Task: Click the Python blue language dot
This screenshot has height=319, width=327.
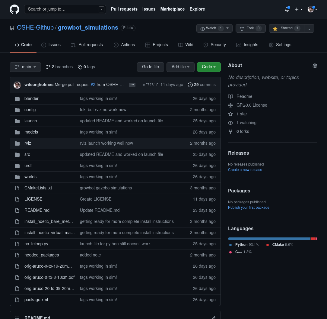Action: (230, 245)
